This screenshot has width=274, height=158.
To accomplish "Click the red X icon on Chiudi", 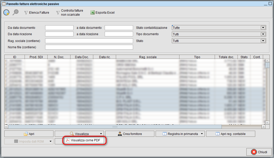I will 253,152.
